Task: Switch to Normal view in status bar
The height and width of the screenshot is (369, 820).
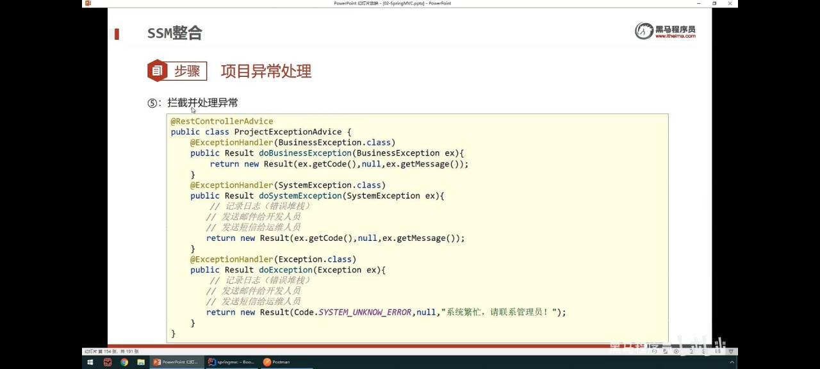Action: point(691,351)
